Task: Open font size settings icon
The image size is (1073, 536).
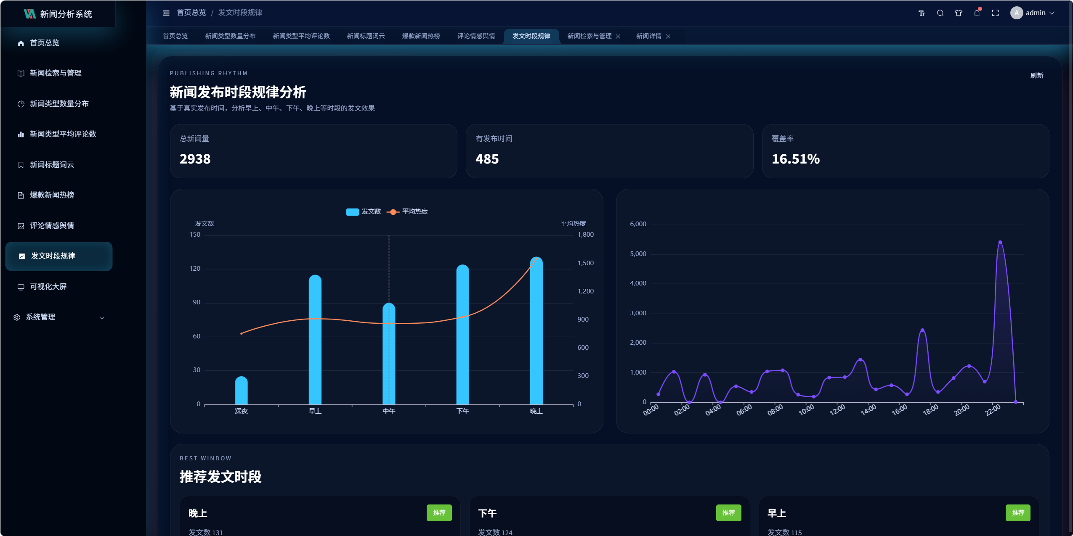Action: click(922, 13)
